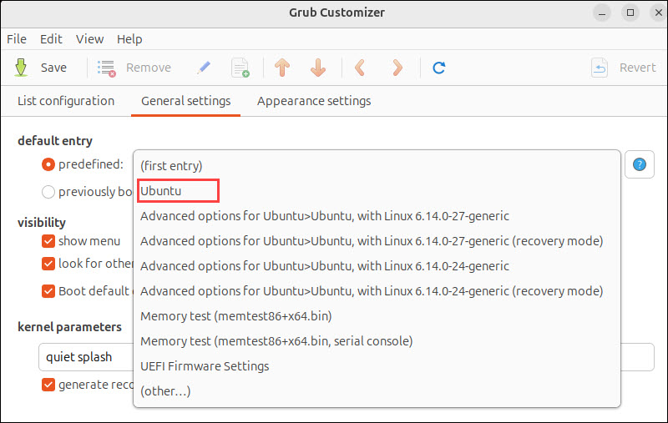Click the pencil edit entry icon
The image size is (668, 423).
click(x=204, y=68)
